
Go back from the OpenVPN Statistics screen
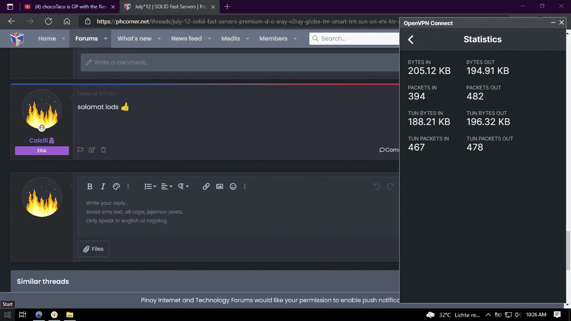411,39
